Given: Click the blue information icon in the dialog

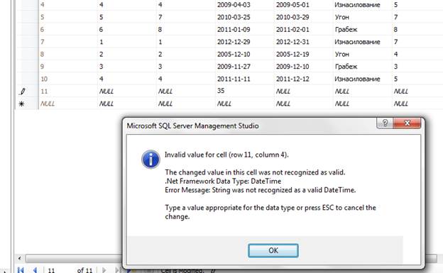Looking at the screenshot, I should [x=151, y=160].
